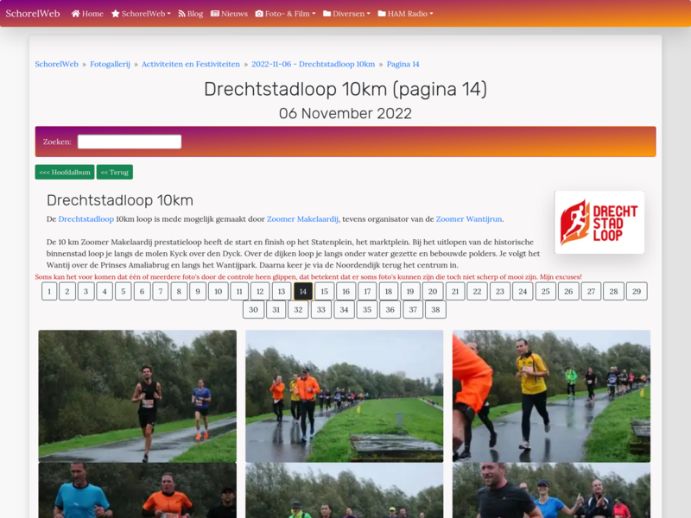
Task: Go to gallery page 20
Action: (433, 291)
